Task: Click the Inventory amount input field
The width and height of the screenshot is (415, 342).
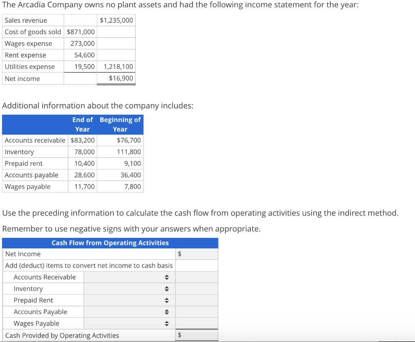Action: pyautogui.click(x=197, y=289)
